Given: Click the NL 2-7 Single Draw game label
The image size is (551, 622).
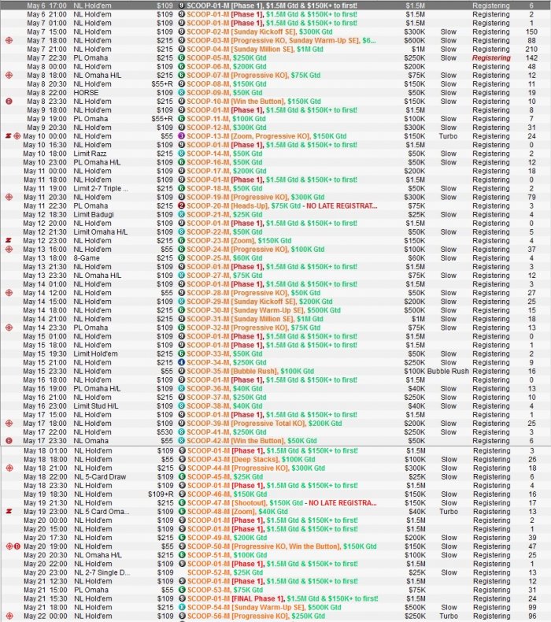Looking at the screenshot, I should (102, 573).
